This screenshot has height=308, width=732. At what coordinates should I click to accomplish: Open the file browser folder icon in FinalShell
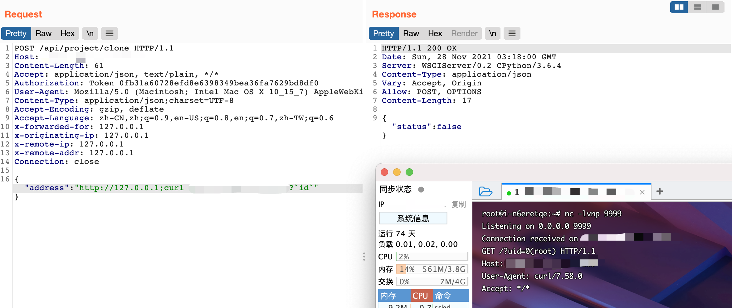point(486,192)
